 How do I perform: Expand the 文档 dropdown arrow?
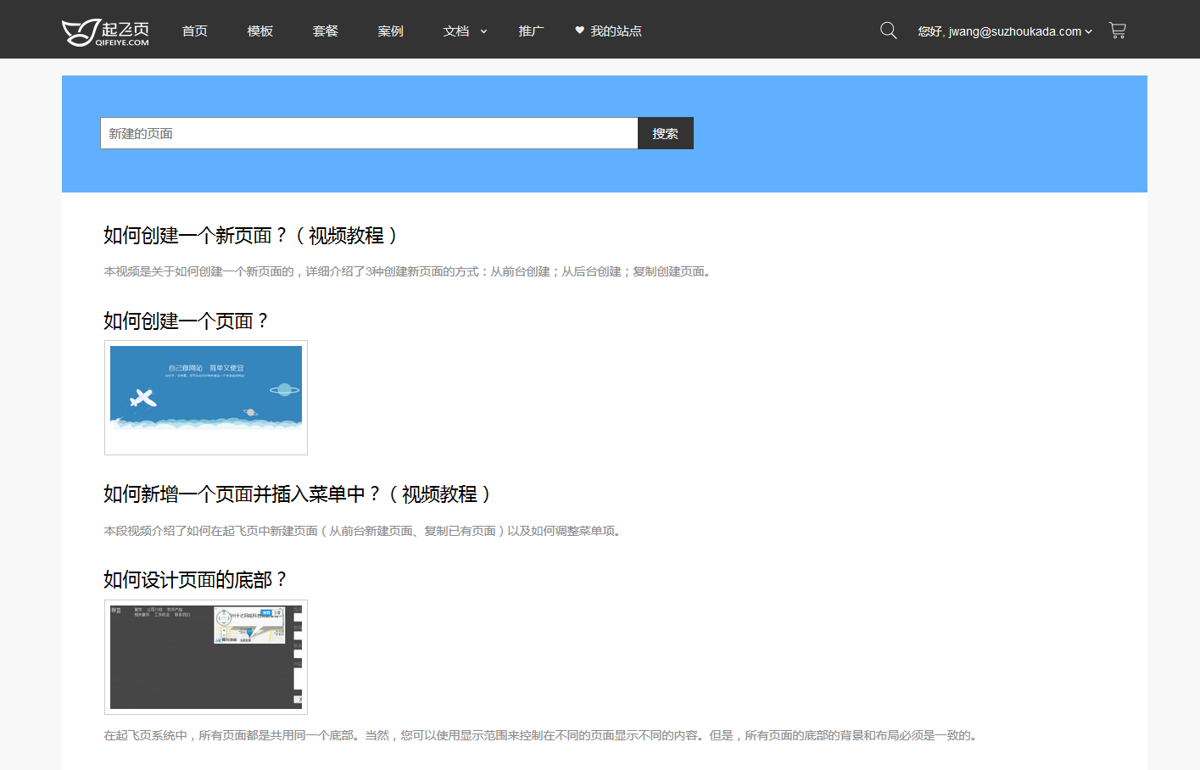click(x=484, y=31)
